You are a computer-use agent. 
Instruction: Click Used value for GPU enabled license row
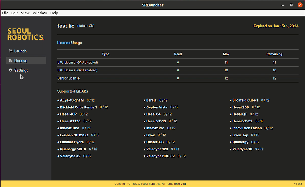coord(178,70)
